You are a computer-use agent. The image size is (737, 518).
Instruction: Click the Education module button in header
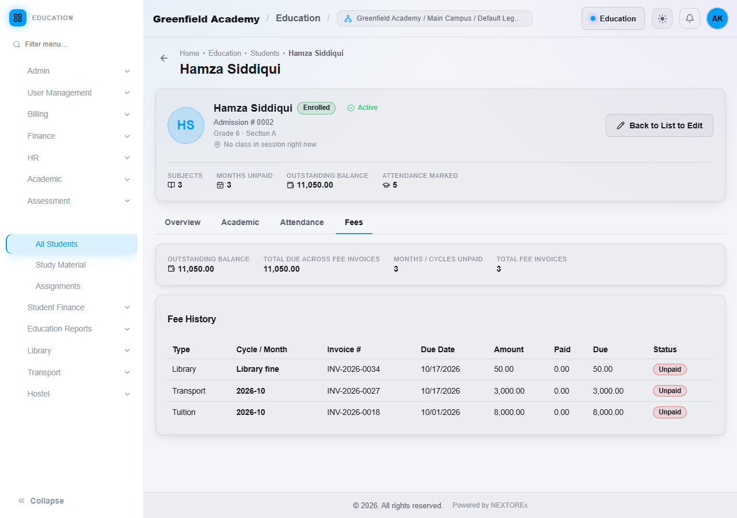coord(613,18)
